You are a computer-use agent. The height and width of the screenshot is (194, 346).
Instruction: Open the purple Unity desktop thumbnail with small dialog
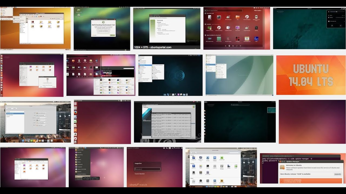(x=32, y=75)
